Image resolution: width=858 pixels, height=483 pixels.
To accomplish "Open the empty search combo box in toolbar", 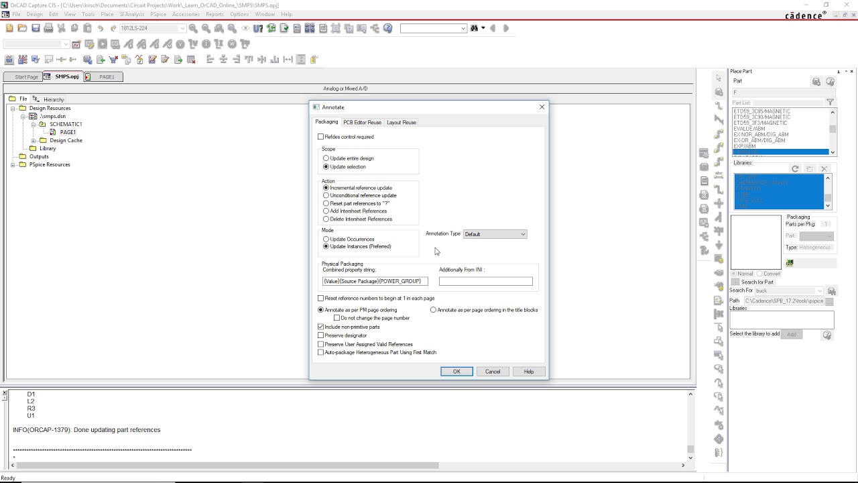I will pos(433,28).
